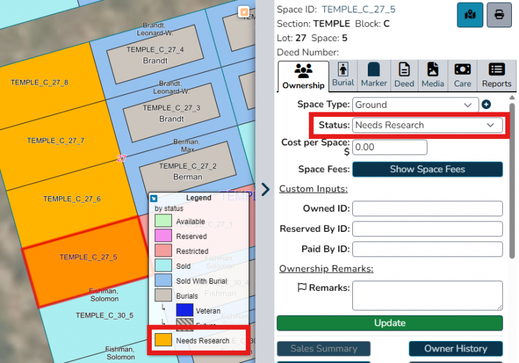Focus the Paid By ID field
Screen dimensions: 519x363
(x=428, y=249)
